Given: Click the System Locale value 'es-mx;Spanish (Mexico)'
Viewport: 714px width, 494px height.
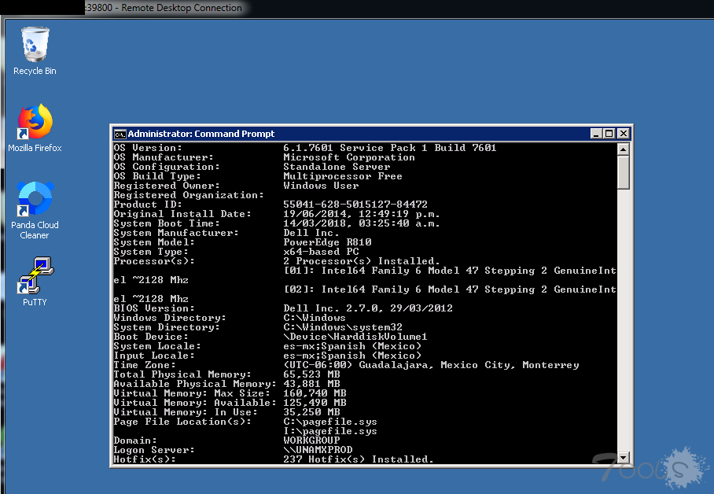Looking at the screenshot, I should (x=352, y=346).
